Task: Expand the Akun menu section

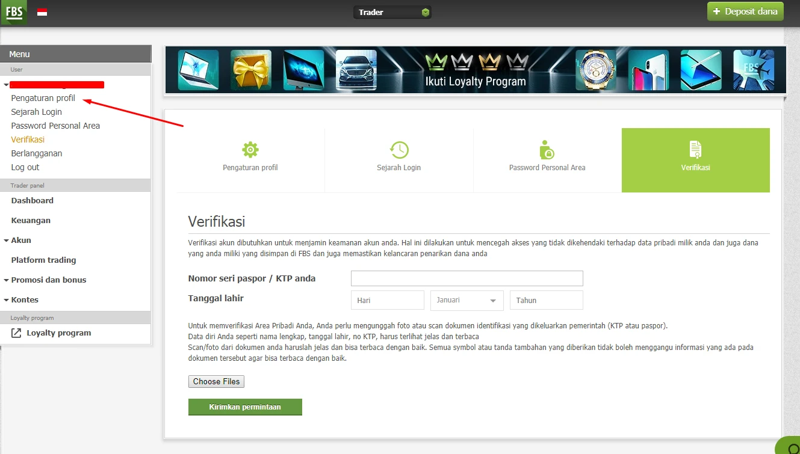Action: [21, 240]
